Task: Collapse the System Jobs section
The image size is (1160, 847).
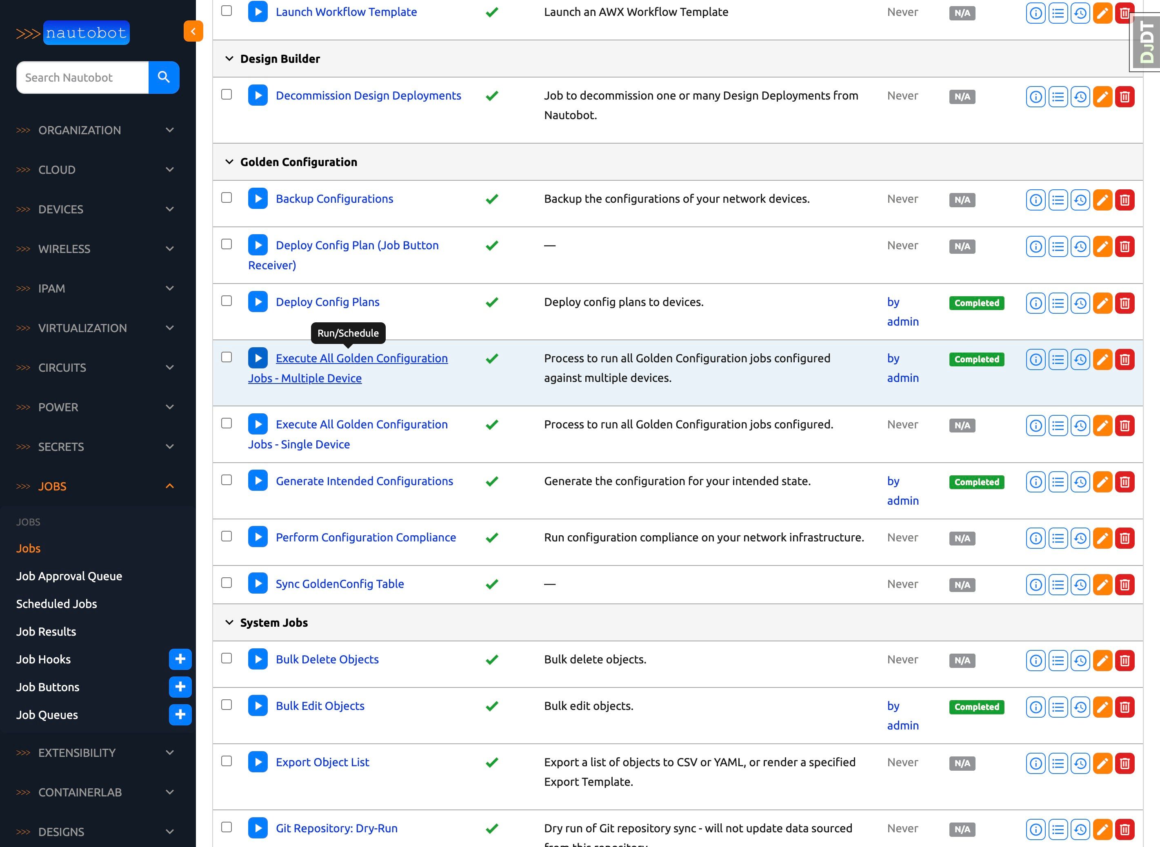Action: (229, 623)
